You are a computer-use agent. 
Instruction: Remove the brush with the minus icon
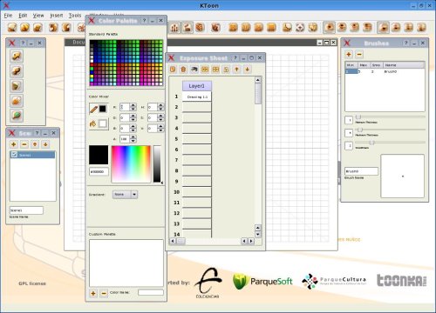pyautogui.click(x=359, y=54)
